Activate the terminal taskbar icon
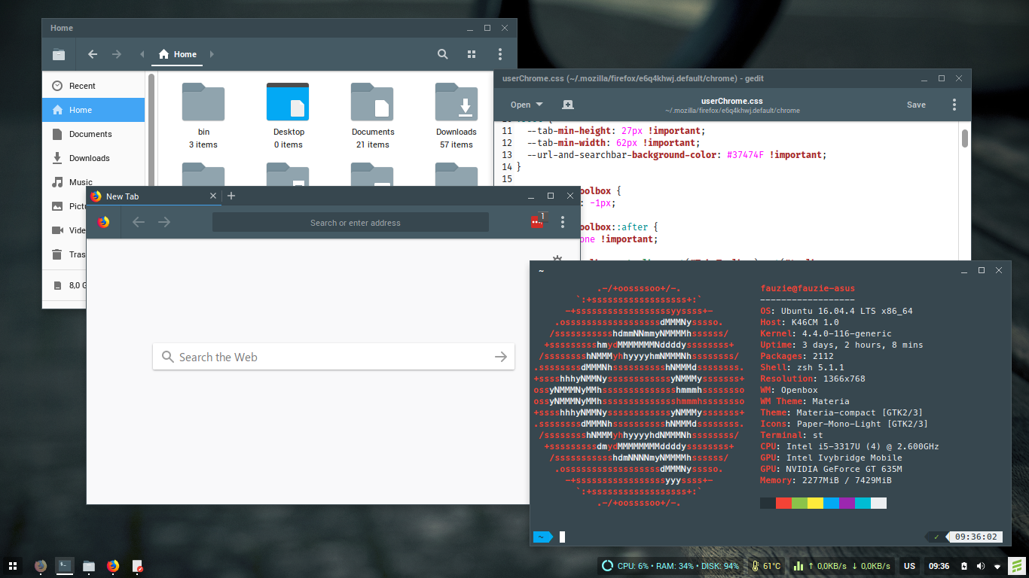Image resolution: width=1029 pixels, height=578 pixels. click(x=65, y=566)
